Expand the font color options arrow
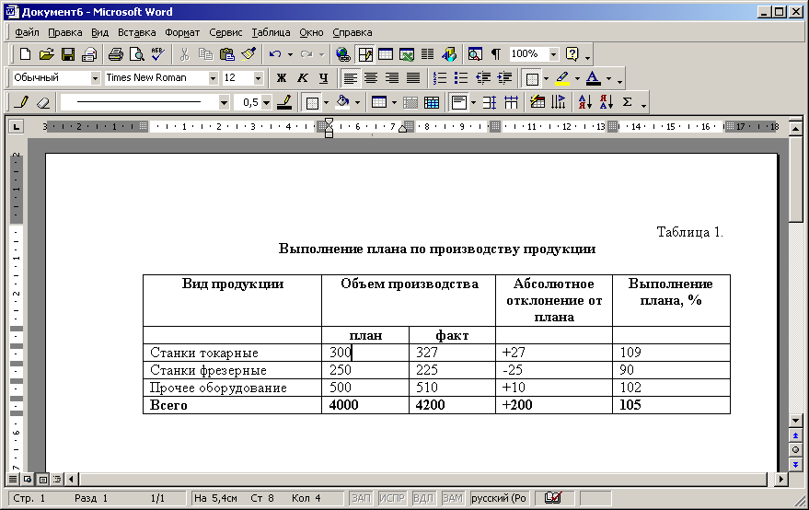This screenshot has width=809, height=510. pyautogui.click(x=608, y=78)
